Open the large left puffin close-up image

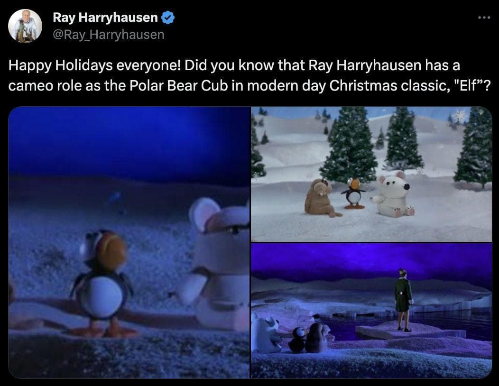(129, 242)
